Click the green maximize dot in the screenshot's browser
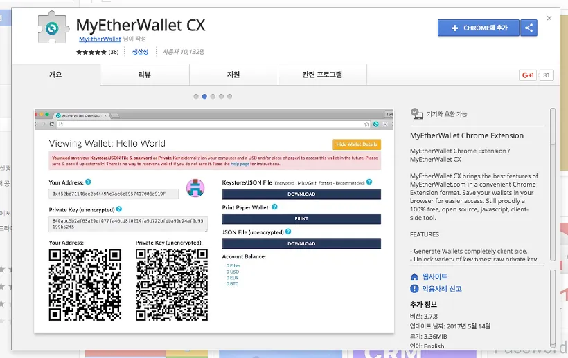568x358 pixels. click(x=47, y=115)
